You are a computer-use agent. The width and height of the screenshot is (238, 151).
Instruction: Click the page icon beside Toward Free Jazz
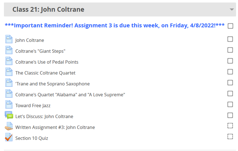click(9, 105)
